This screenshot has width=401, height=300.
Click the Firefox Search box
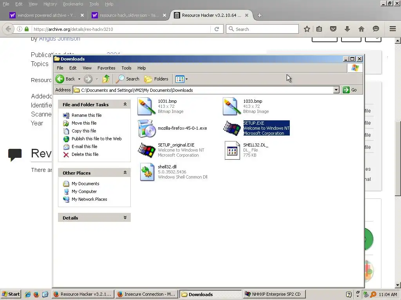(262, 29)
